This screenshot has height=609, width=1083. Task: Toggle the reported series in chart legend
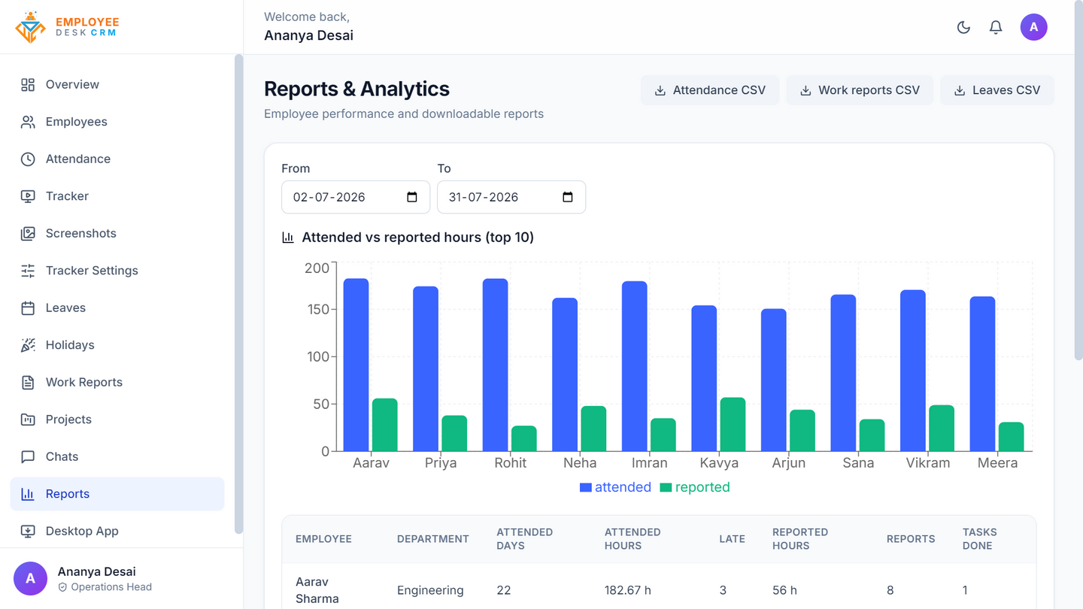(695, 487)
